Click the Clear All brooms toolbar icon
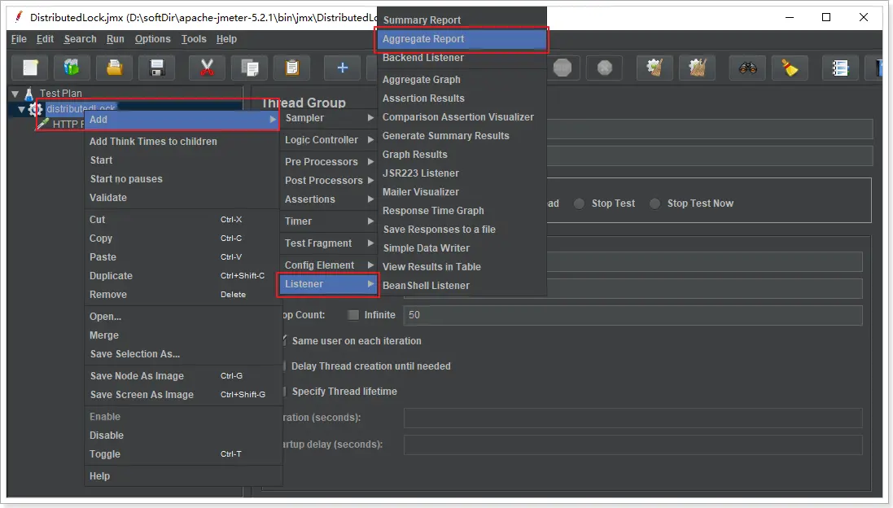Image resolution: width=893 pixels, height=508 pixels. coord(698,68)
